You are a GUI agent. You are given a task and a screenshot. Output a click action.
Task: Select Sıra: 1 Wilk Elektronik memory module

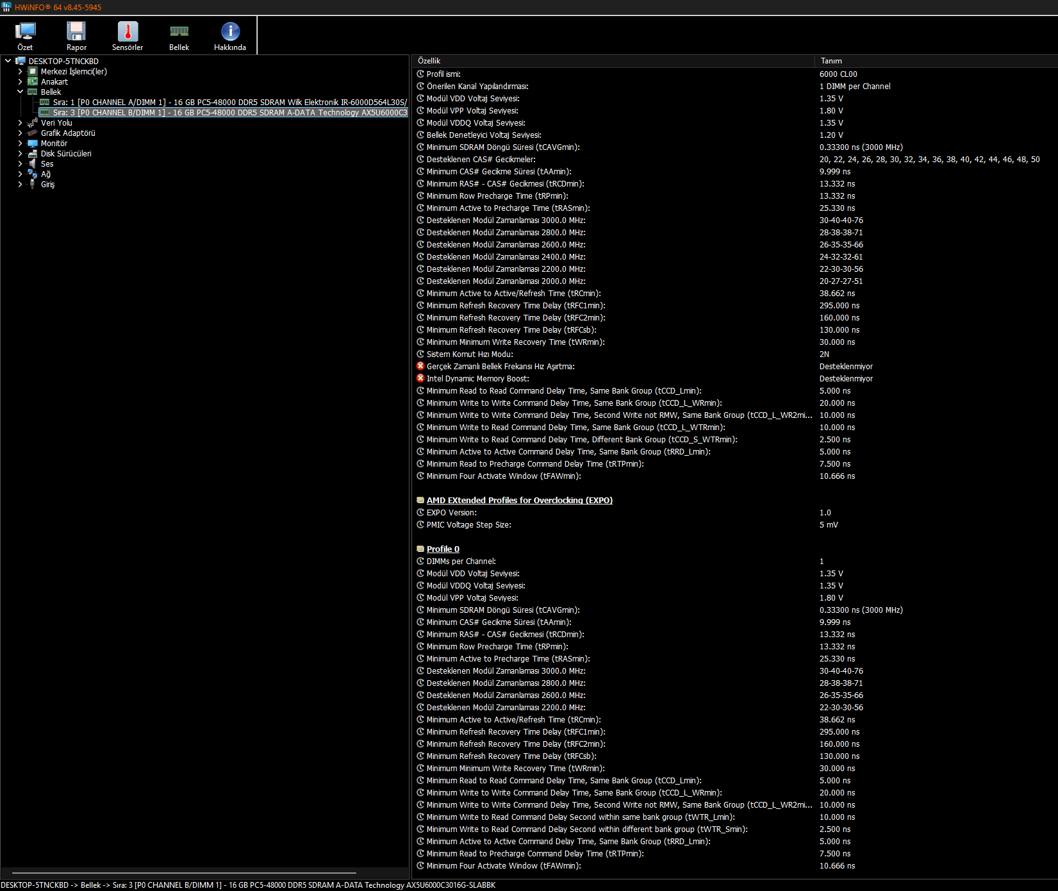click(x=229, y=102)
